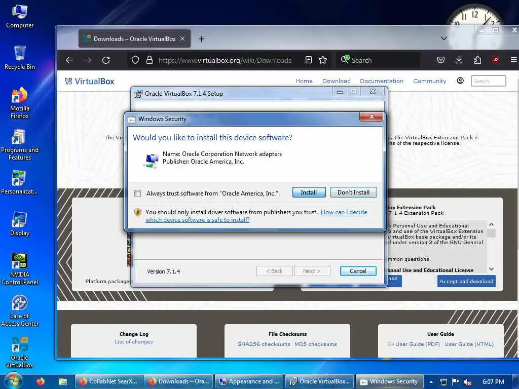
Task: Close the Windows Security dialog
Action: pyautogui.click(x=371, y=116)
